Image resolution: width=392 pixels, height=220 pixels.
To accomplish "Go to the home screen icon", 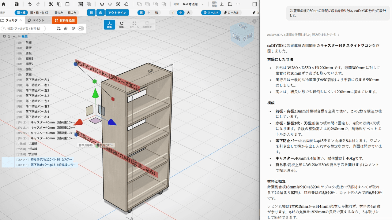I will pyautogui.click(x=4, y=4).
